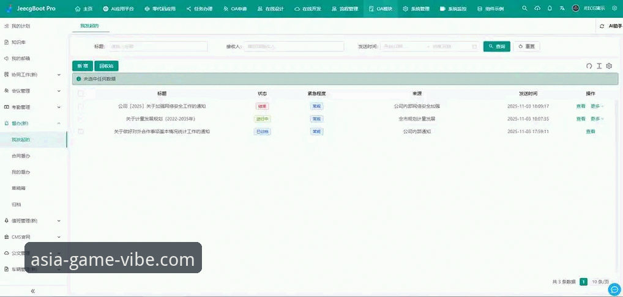
Task: Collapse the 督办(新) sidebar group
Action: click(34, 123)
